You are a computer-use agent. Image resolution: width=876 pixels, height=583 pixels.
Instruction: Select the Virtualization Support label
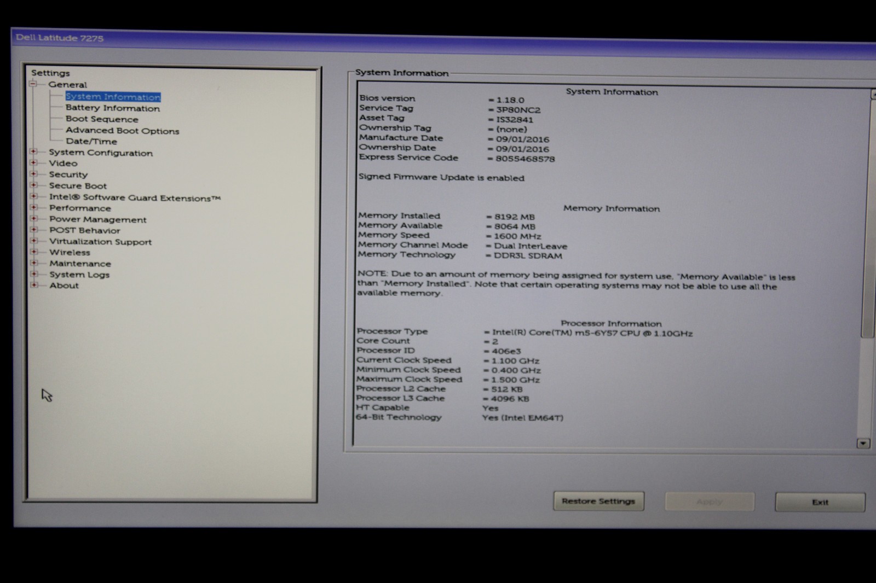coord(100,241)
